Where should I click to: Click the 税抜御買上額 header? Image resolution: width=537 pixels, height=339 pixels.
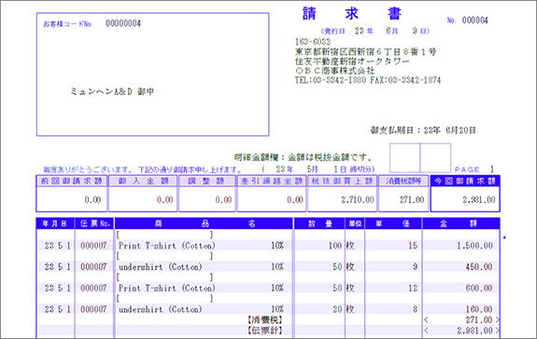tap(342, 181)
